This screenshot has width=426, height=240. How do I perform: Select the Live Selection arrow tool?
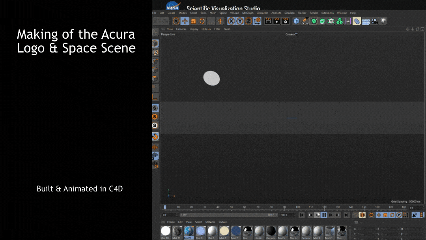tap(176, 21)
